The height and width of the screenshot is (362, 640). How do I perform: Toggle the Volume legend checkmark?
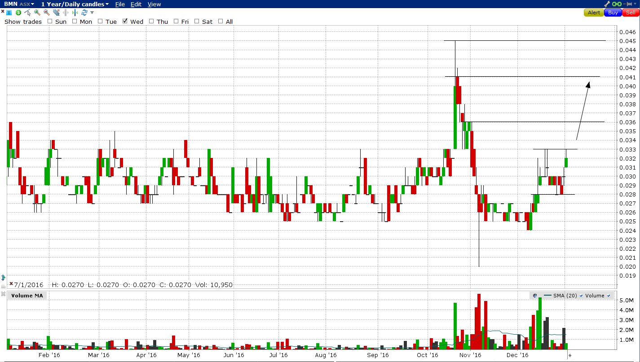click(x=609, y=296)
